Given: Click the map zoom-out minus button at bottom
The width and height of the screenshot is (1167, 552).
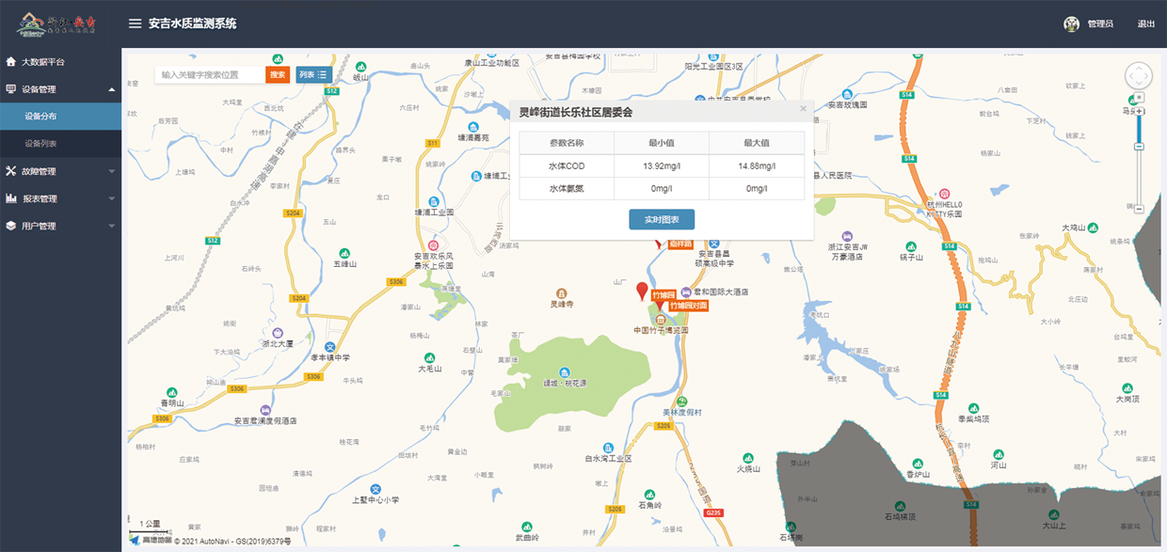Looking at the screenshot, I should pyautogui.click(x=1139, y=208).
